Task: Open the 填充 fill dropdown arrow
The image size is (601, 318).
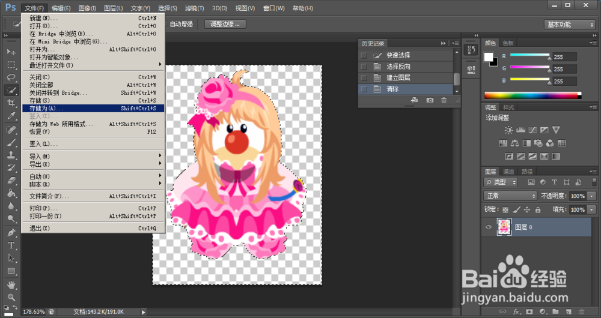Action: (592, 210)
